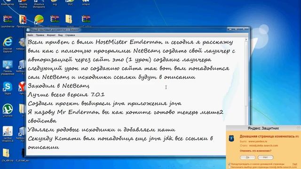Screen dimensions: 301x169
Task: Click www.yandex.ru in the Защитник popup
Action: [x=258, y=141]
